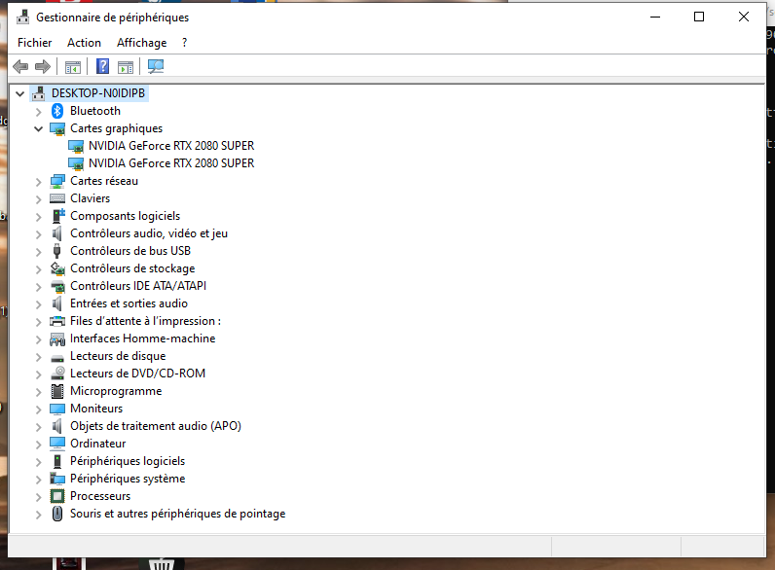Select Entrées et sorties audio label

coord(129,303)
